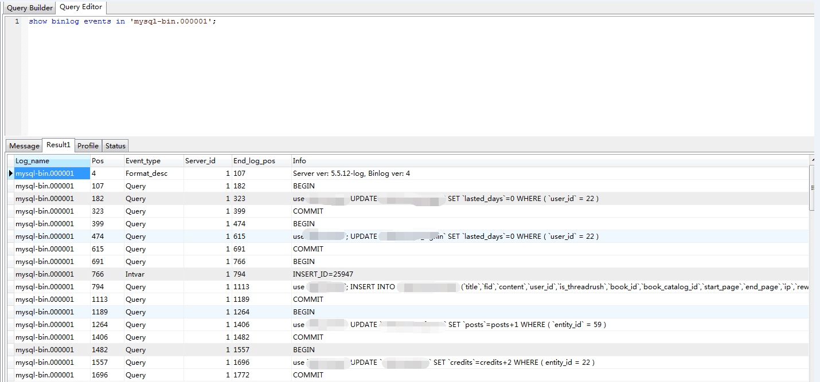Select the COMMIT cell in row Pos 615
Image resolution: width=820 pixels, height=382 pixels.
pos(550,249)
